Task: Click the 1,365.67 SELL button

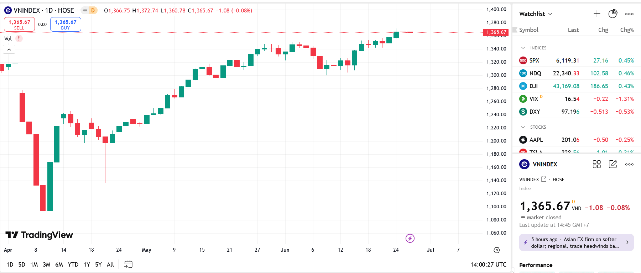Action: coord(19,25)
